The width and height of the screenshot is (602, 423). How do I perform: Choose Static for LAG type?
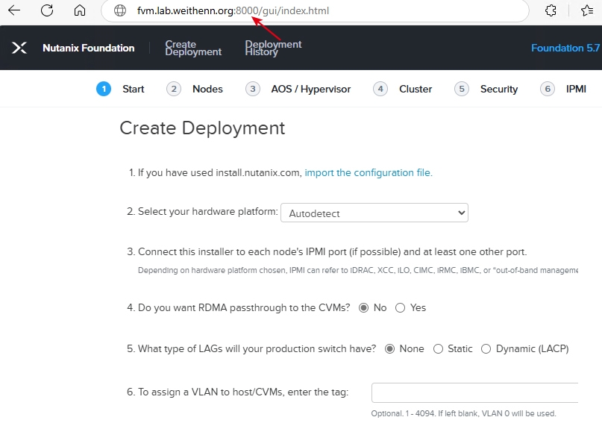pos(438,349)
